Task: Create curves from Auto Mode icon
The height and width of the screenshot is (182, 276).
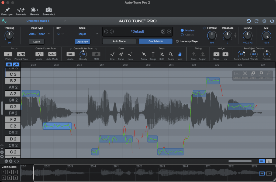Action: 52,54
